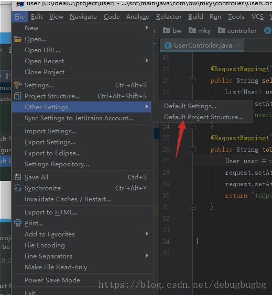Open the Edit menu
272x295 pixels.
point(37,17)
